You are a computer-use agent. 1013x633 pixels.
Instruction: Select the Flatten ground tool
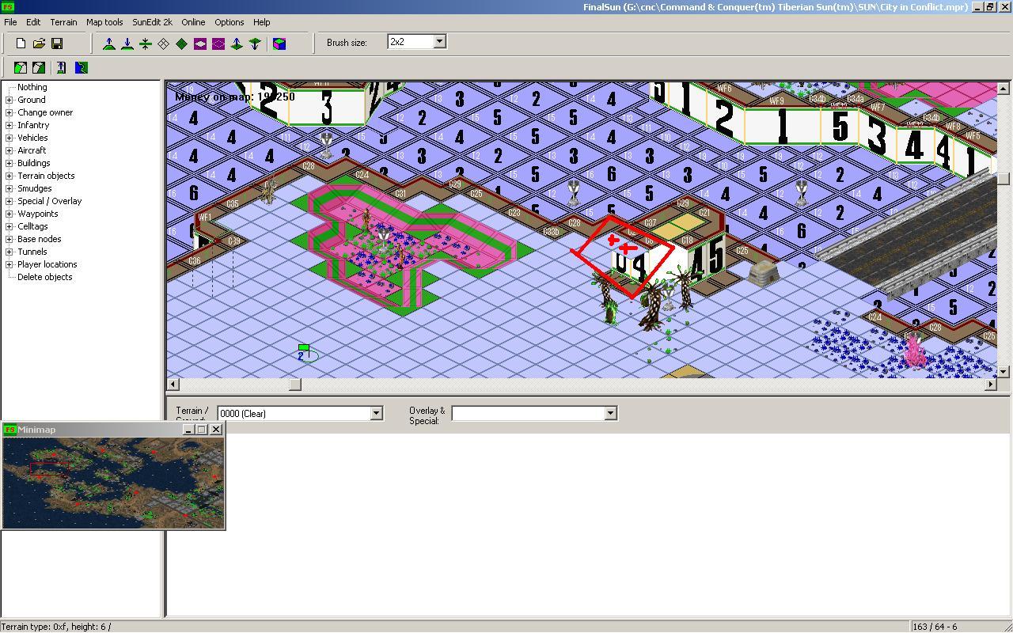pos(146,44)
